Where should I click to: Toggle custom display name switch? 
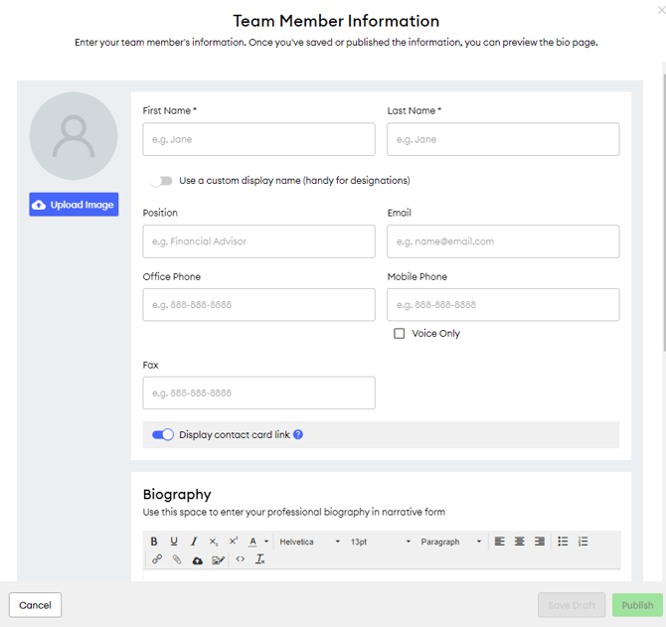coord(161,181)
